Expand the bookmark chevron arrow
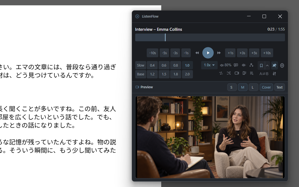 [x=267, y=65]
